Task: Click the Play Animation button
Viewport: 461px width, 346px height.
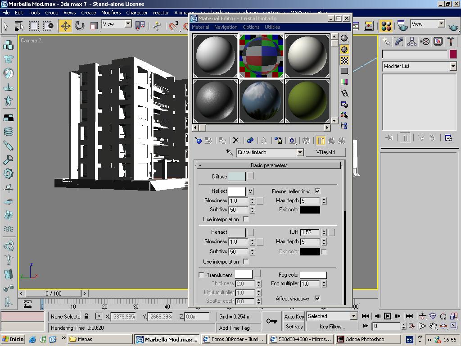Action: click(x=388, y=316)
